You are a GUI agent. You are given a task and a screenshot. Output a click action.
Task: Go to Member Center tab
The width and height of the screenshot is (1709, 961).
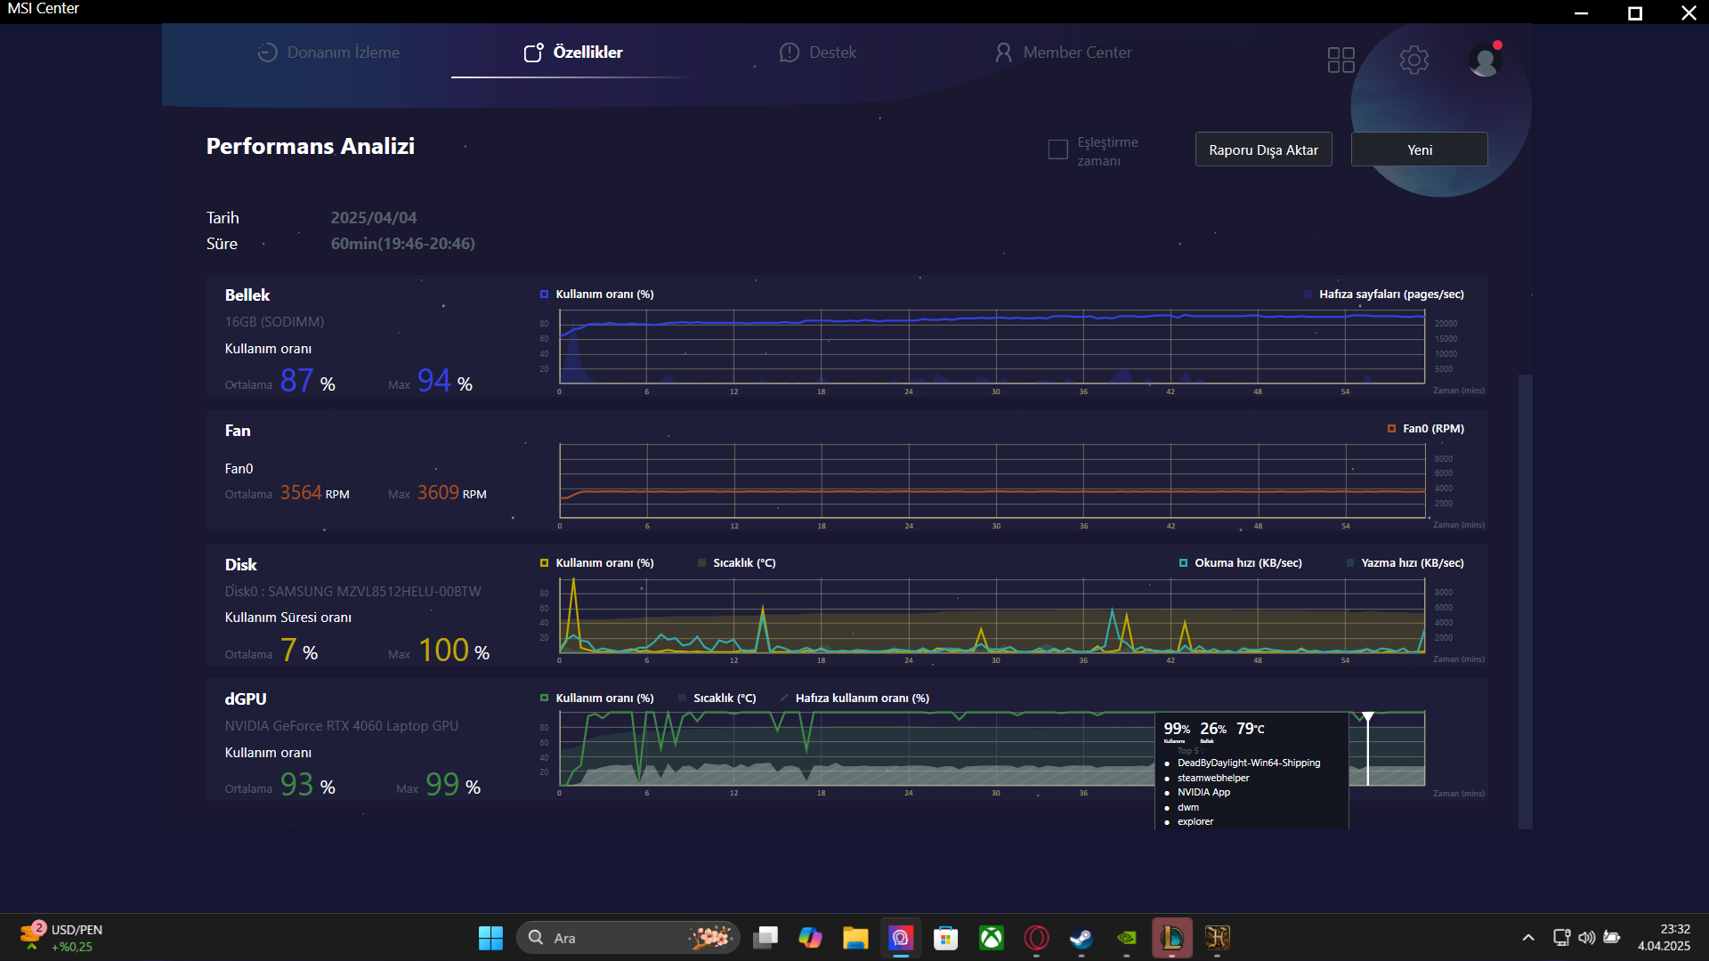[x=1063, y=52]
